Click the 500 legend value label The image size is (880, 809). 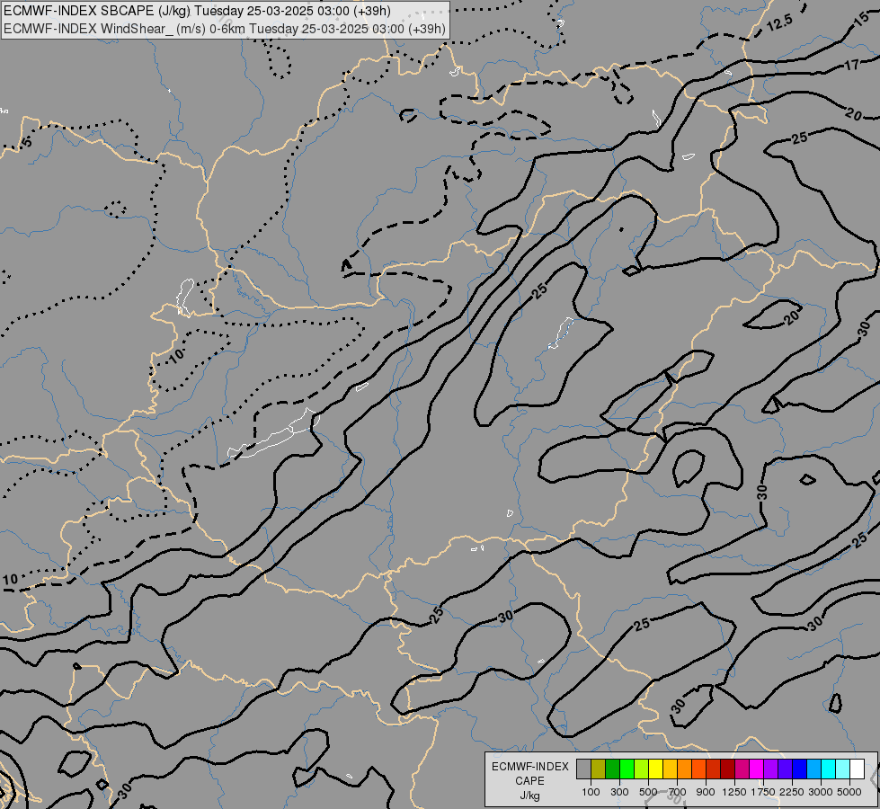click(648, 792)
